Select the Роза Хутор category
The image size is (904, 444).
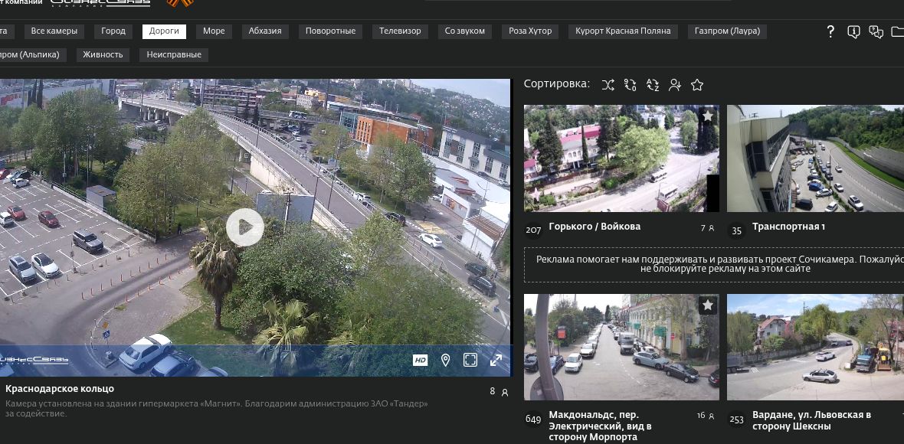click(x=530, y=31)
